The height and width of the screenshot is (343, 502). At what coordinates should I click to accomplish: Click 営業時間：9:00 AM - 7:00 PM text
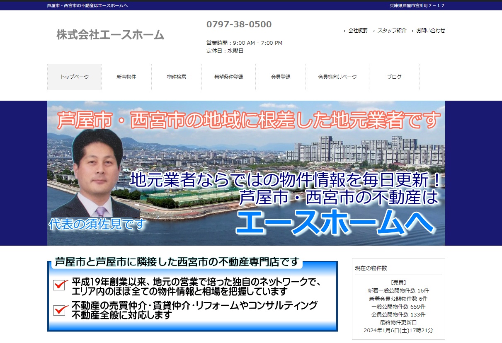(245, 43)
